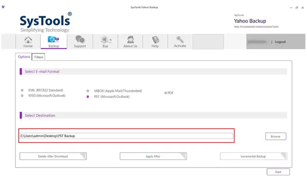The width and height of the screenshot is (307, 183).
Task: Click the Apply Filter button
Action: click(153, 156)
